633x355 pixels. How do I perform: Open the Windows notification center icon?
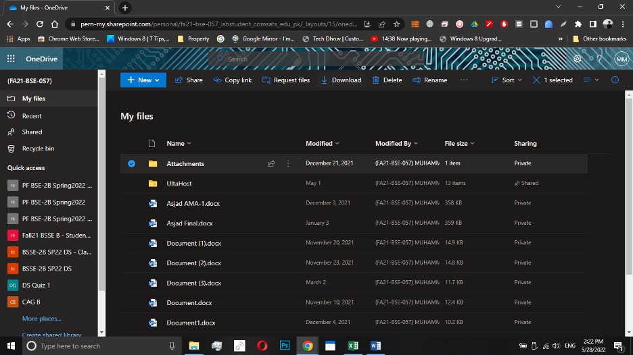[x=618, y=346]
